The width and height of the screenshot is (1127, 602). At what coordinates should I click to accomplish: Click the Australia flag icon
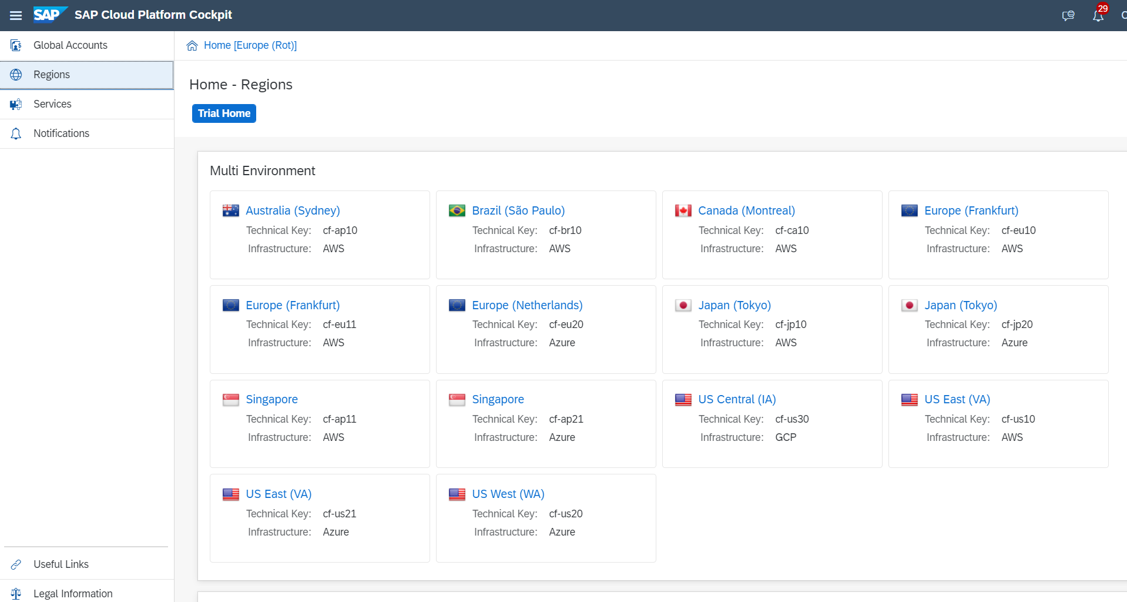pyautogui.click(x=231, y=210)
